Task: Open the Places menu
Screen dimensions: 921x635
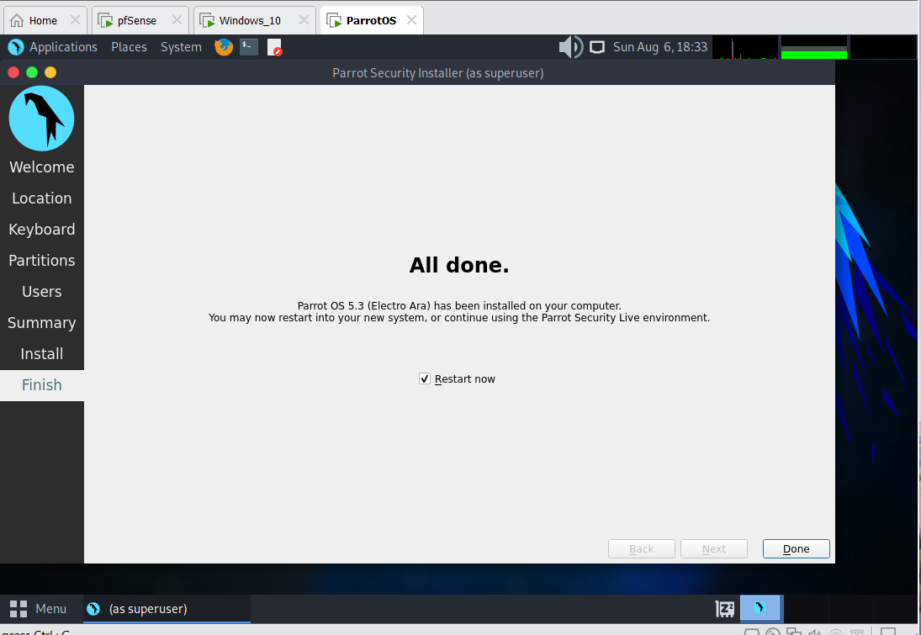Action: tap(130, 47)
